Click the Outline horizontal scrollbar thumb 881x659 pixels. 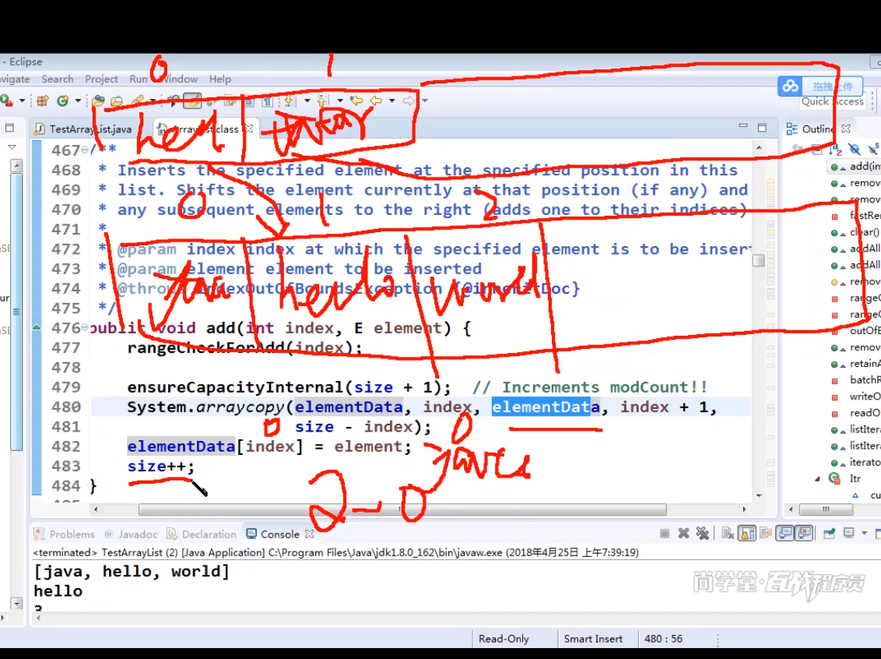pos(826,509)
